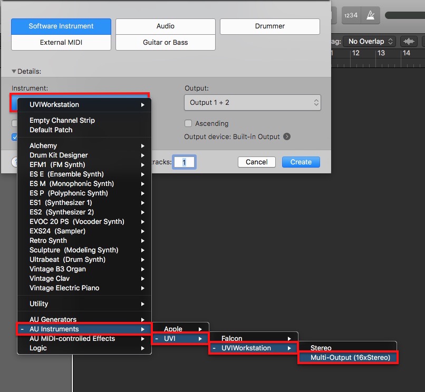Choose the Drummer track type
The width and height of the screenshot is (425, 392).
click(x=269, y=26)
